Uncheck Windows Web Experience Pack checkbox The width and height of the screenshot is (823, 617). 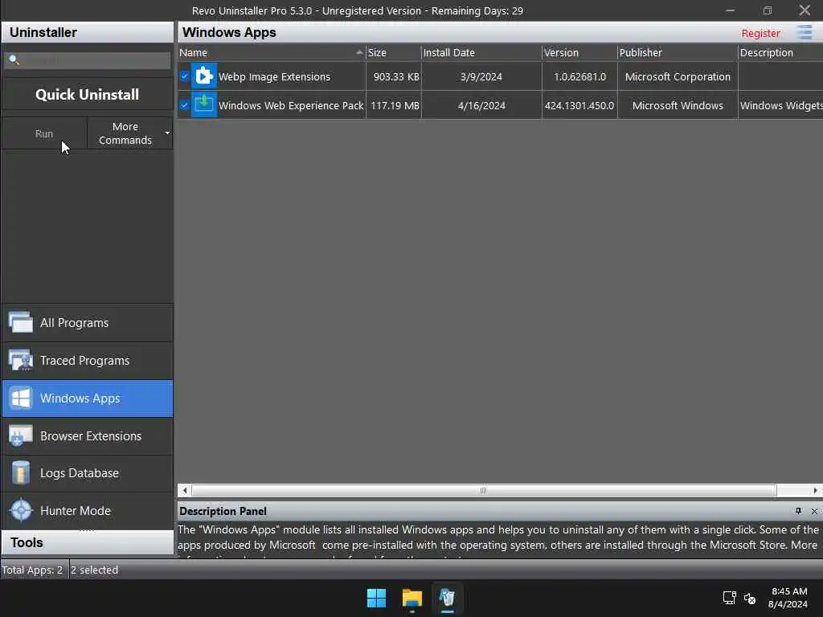(x=184, y=105)
